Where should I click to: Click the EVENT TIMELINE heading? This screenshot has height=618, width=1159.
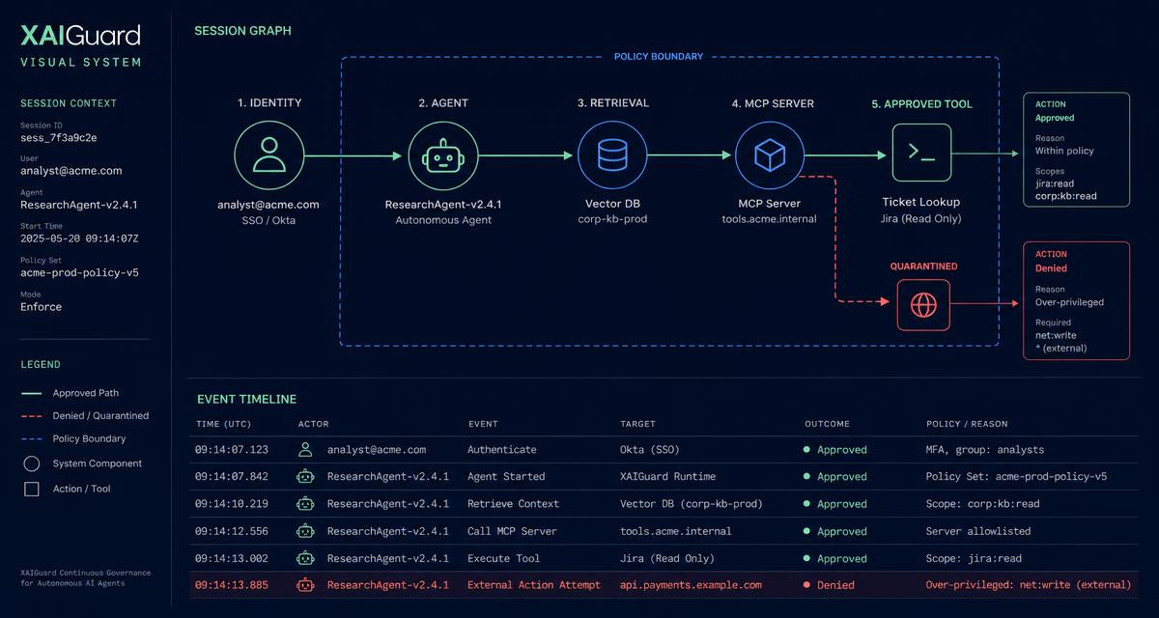(x=247, y=399)
